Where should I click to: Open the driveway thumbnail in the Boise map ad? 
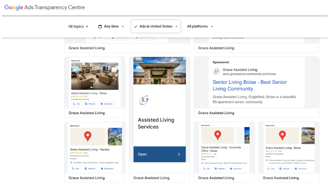[x=308, y=136]
